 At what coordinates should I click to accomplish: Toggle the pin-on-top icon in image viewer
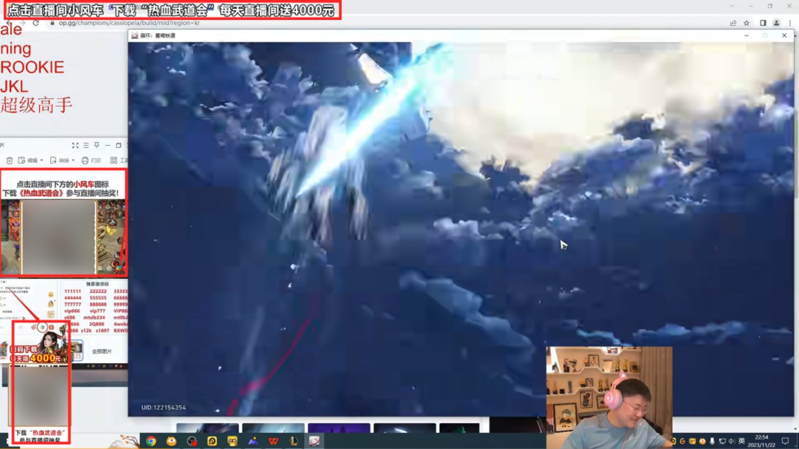[x=97, y=146]
